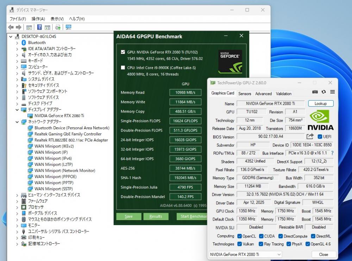Toggle the DirectML checkbox

(x=313, y=236)
